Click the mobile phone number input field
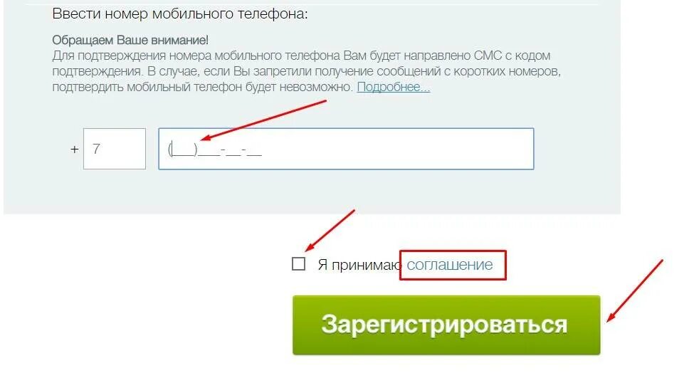689x383 pixels. click(x=346, y=149)
